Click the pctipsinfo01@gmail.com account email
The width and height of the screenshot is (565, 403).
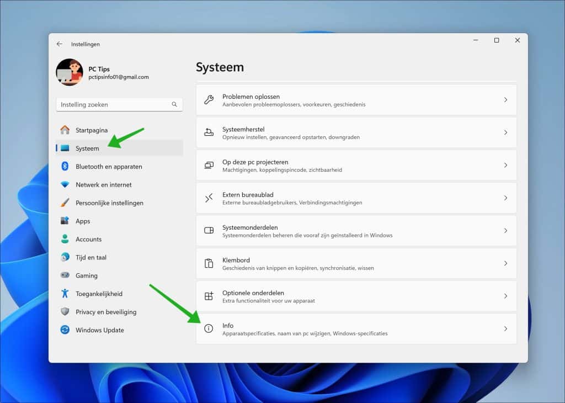[x=119, y=77]
